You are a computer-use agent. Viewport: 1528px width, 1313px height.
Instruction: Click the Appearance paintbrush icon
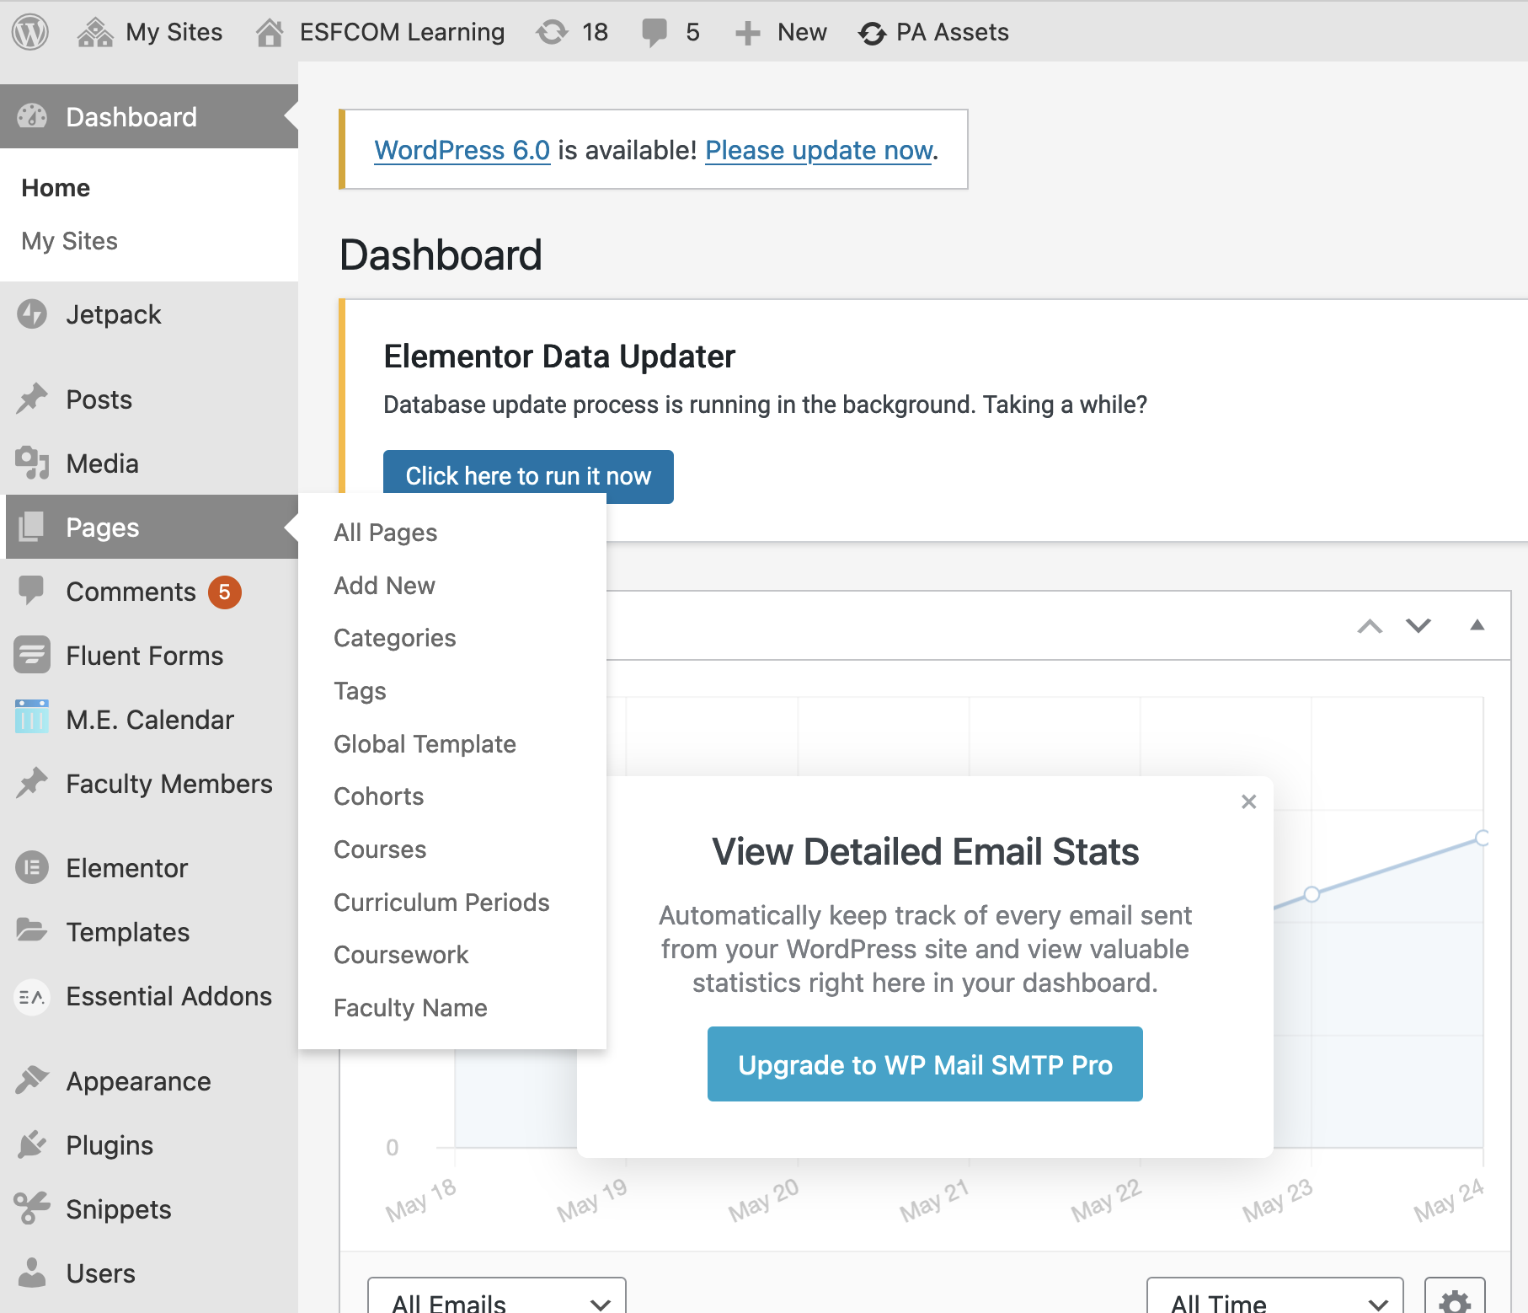32,1080
